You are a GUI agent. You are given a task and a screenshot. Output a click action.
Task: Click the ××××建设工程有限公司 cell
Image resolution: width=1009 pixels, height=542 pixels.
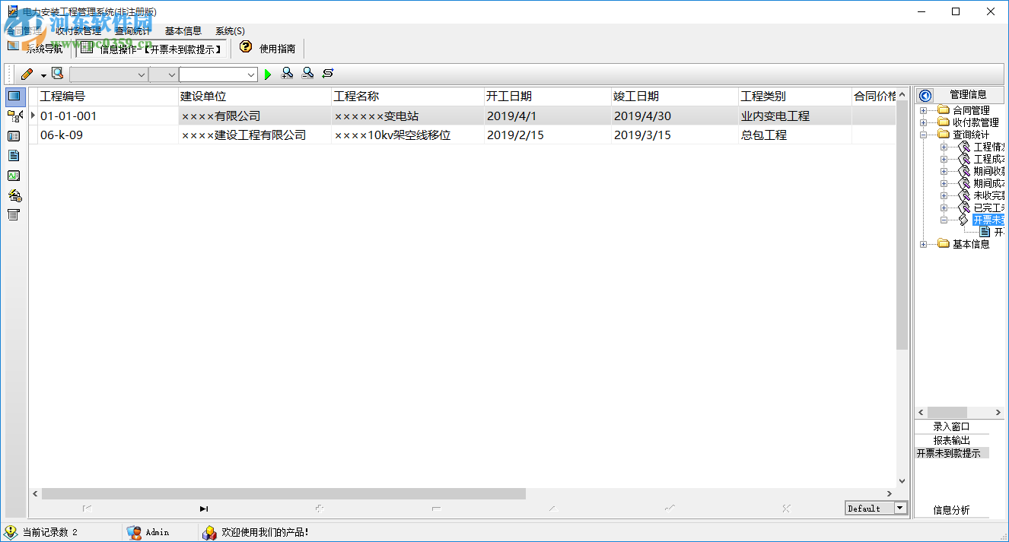pos(254,135)
